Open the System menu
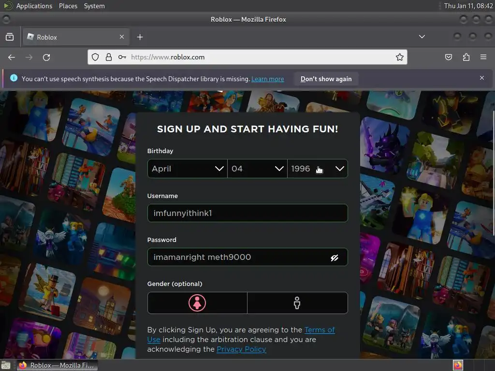Image resolution: width=495 pixels, height=371 pixels. click(94, 6)
